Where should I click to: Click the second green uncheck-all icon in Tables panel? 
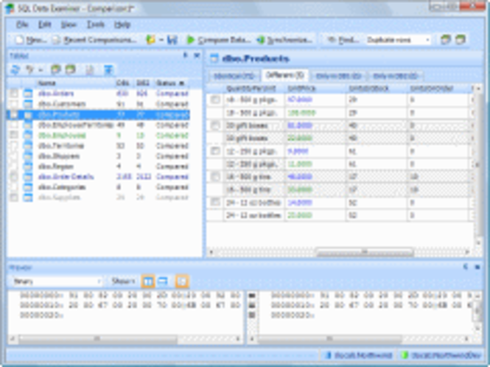pyautogui.click(x=70, y=69)
